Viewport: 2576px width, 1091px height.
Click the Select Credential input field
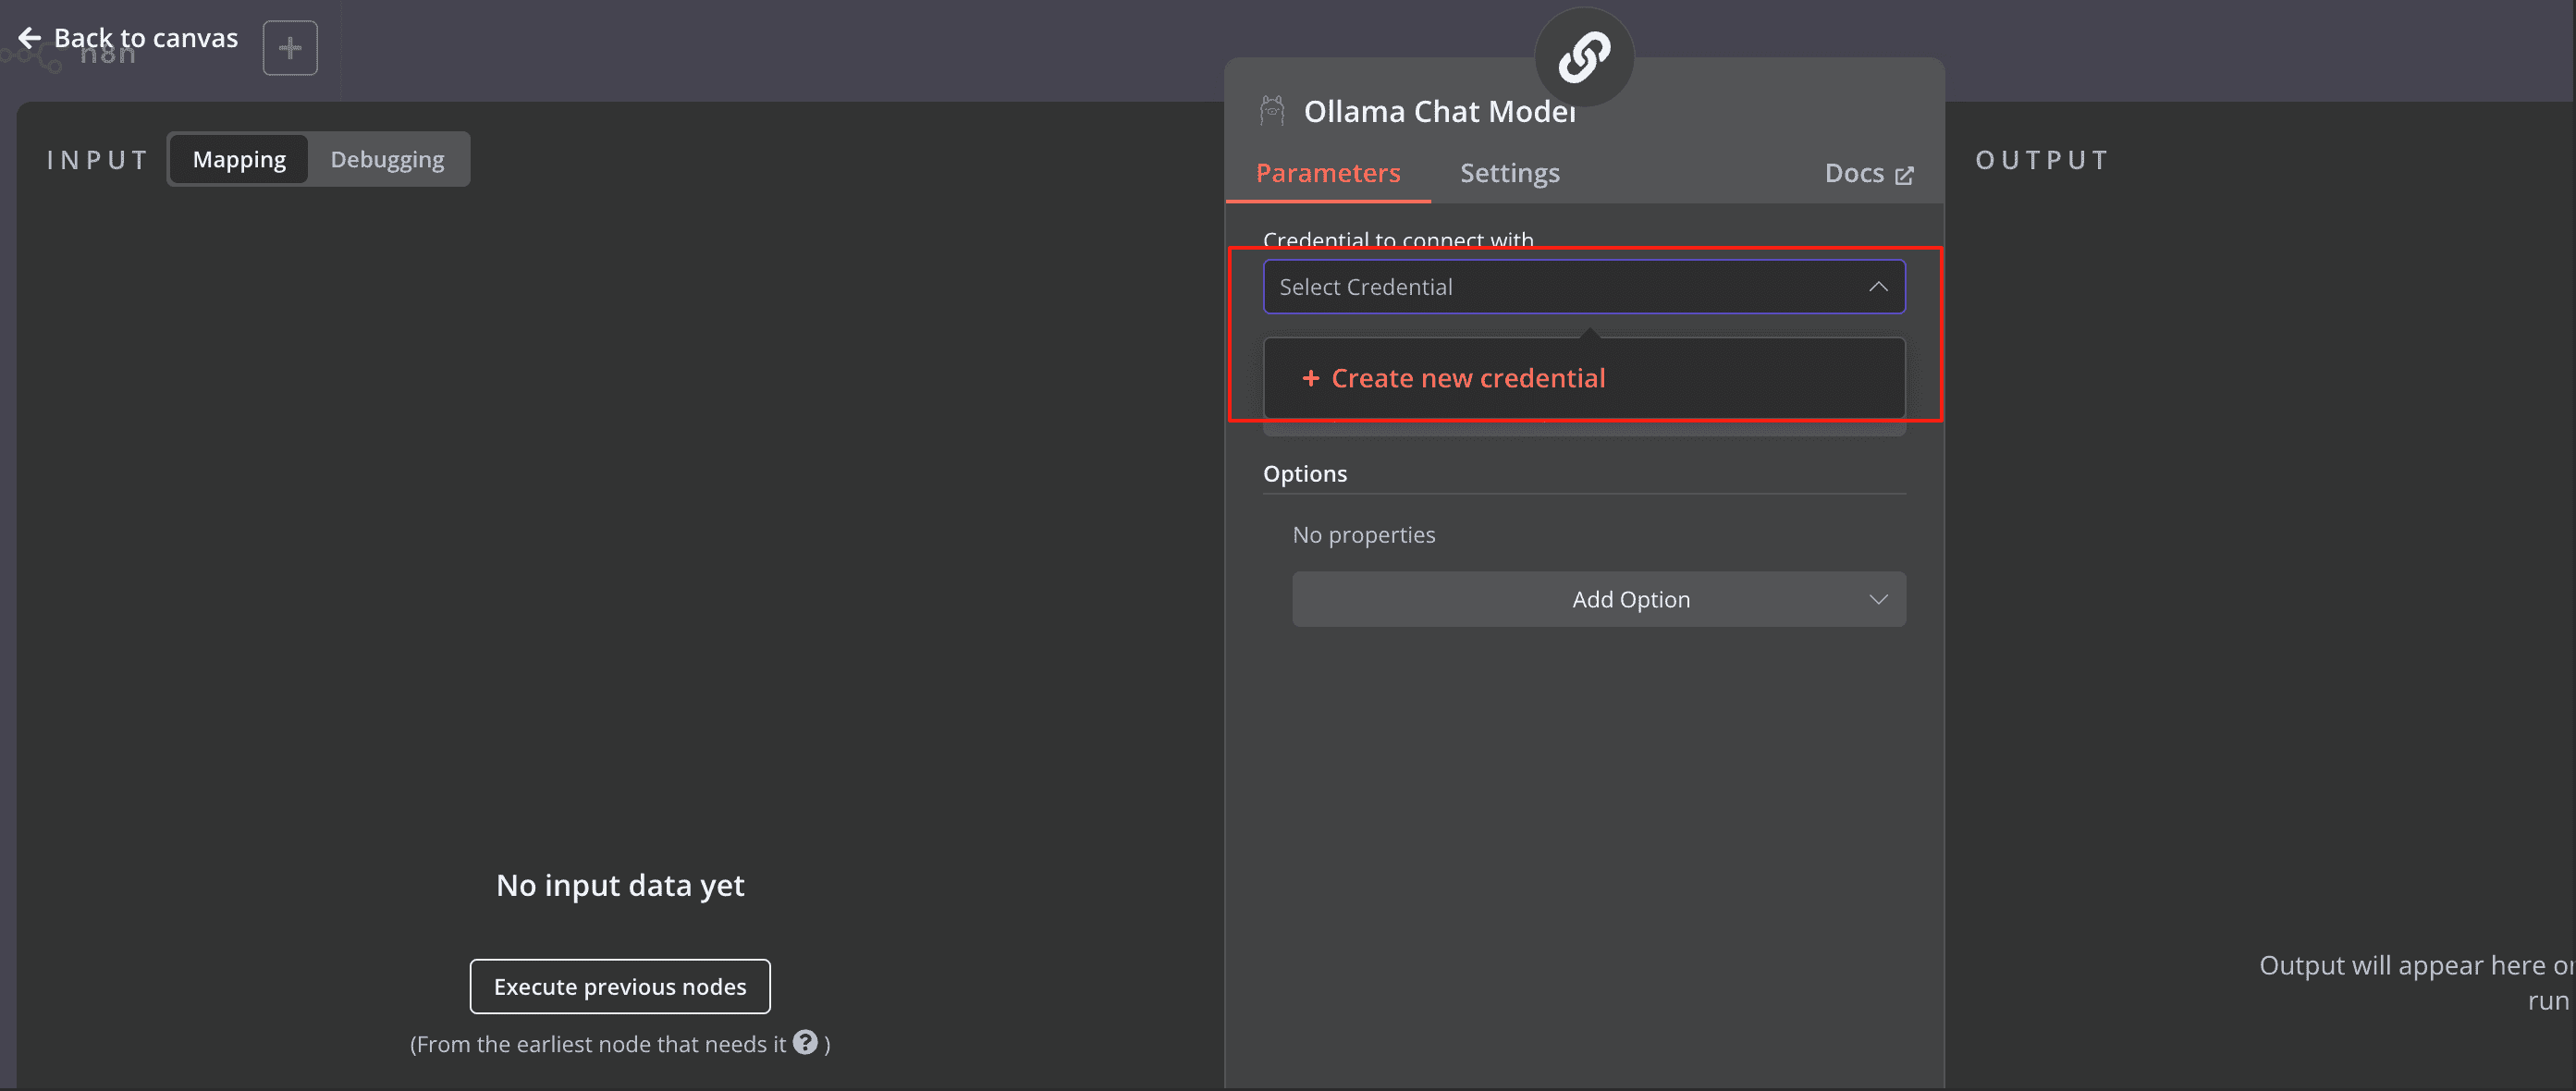1560,287
